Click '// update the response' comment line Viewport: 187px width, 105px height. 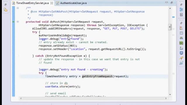[x=89, y=59]
